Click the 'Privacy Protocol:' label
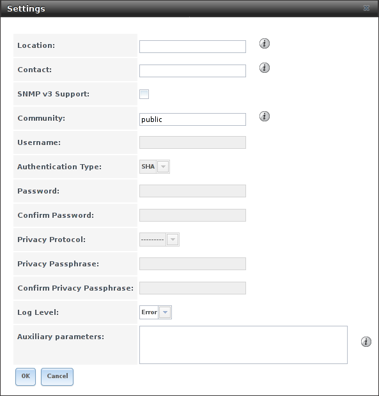 51,240
